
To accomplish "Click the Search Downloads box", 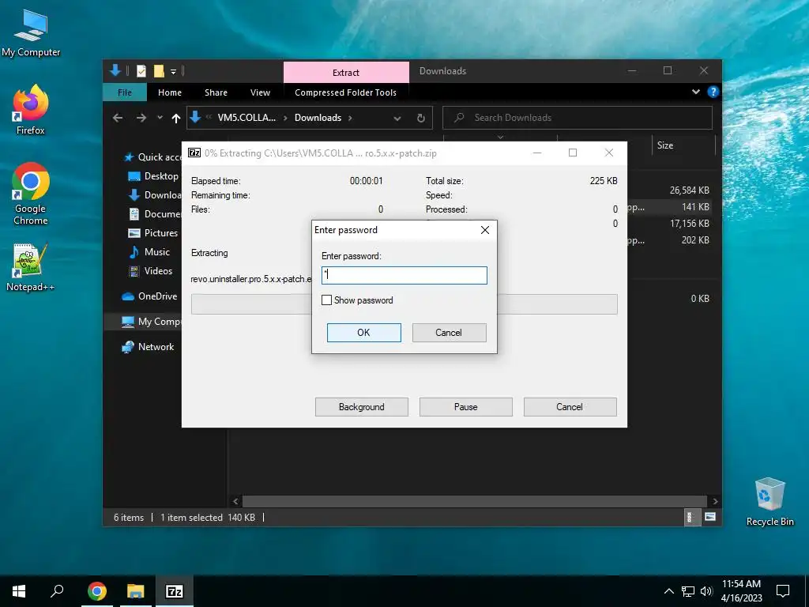I will (578, 118).
